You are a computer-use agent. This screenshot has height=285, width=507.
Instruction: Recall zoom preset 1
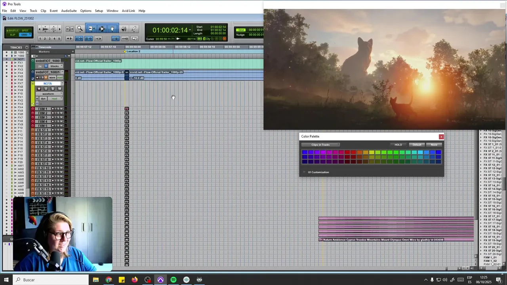40,38
